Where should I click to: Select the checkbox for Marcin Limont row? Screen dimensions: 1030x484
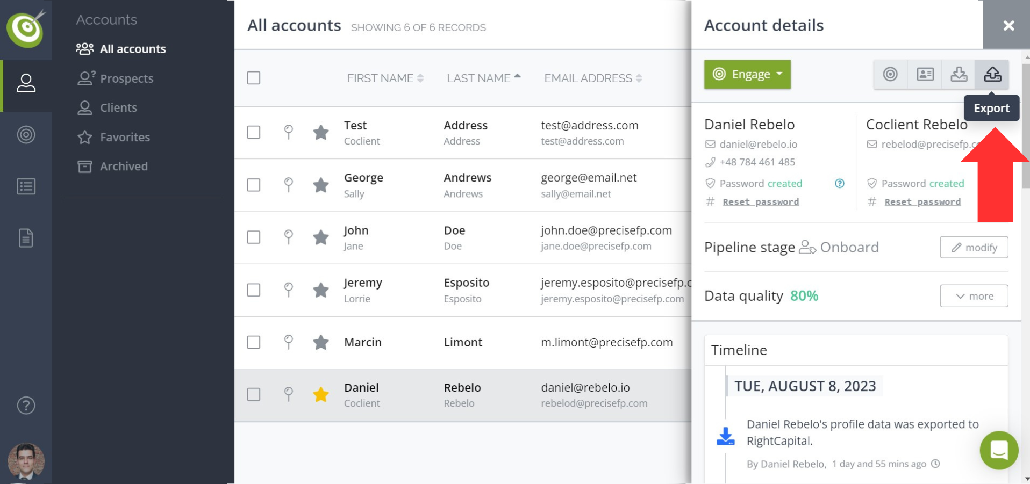point(254,342)
